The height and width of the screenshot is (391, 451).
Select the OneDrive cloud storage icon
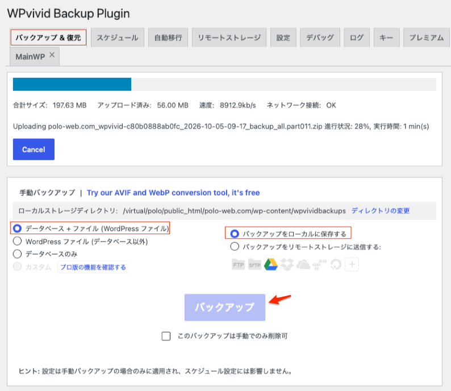point(303,265)
